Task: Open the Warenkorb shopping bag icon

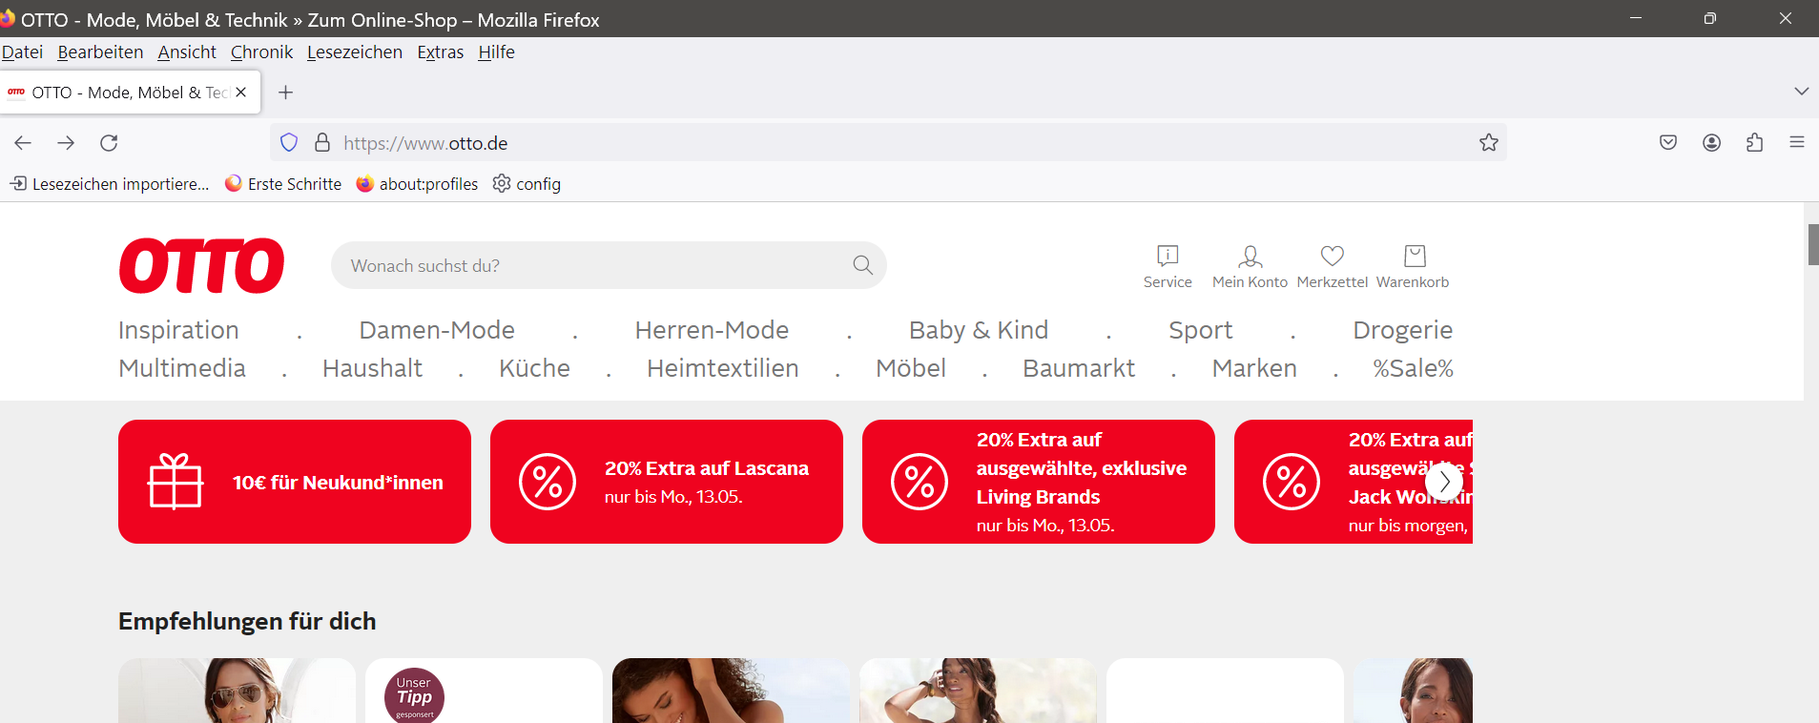Action: [x=1413, y=267]
